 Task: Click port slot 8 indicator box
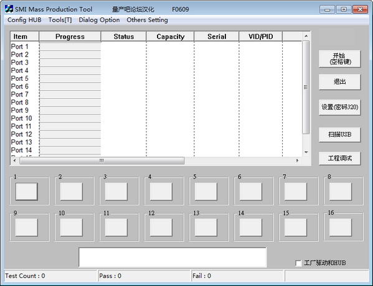(340, 191)
